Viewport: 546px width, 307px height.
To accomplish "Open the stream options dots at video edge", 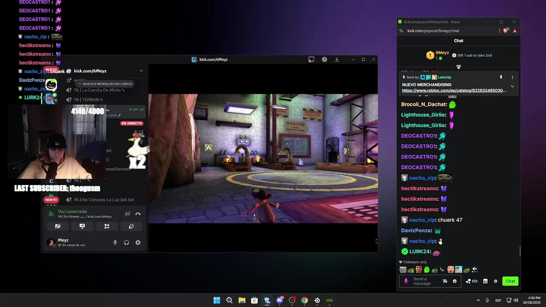I will [x=376, y=241].
